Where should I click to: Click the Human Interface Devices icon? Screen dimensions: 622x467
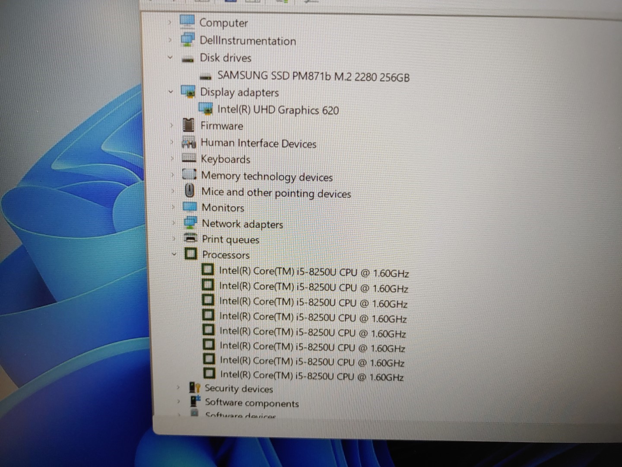coord(189,142)
